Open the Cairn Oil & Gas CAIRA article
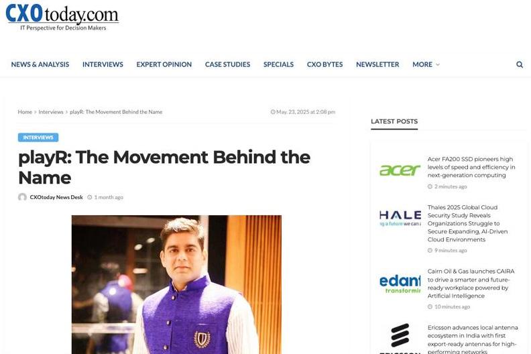 pos(471,284)
